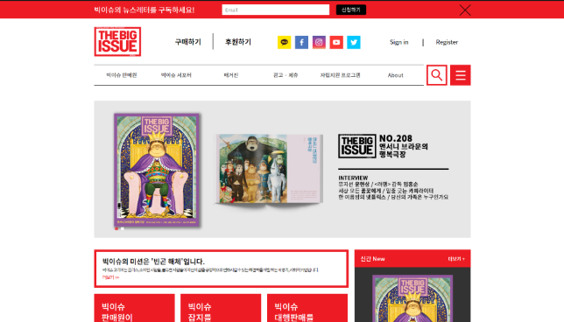
Task: Open the Twitter icon link
Action: 354,42
